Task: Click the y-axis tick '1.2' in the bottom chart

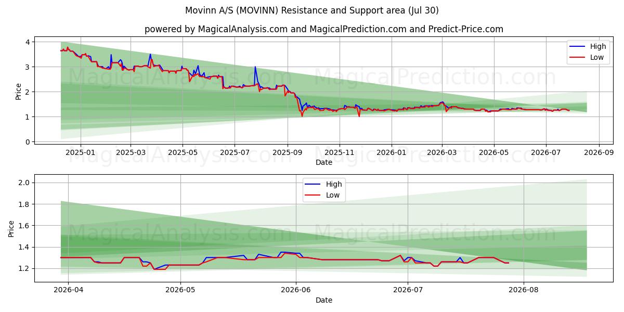Action: tap(25, 268)
